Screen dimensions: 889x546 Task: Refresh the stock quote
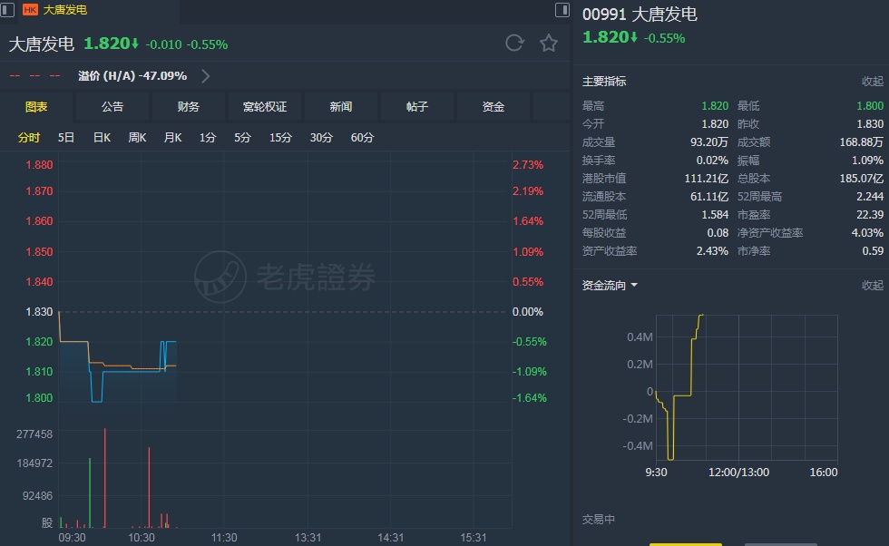coord(514,44)
